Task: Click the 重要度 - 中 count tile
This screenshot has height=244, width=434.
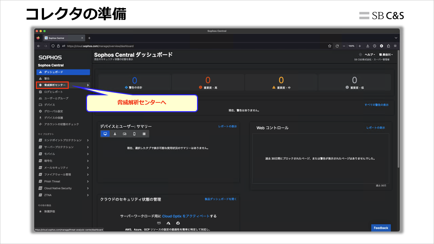Action: (x=281, y=82)
